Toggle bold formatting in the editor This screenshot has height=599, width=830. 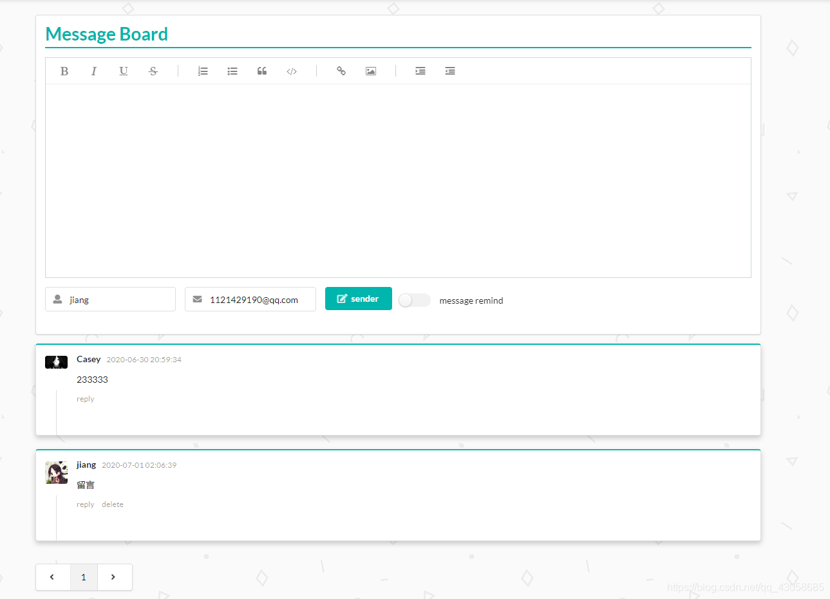tap(64, 71)
